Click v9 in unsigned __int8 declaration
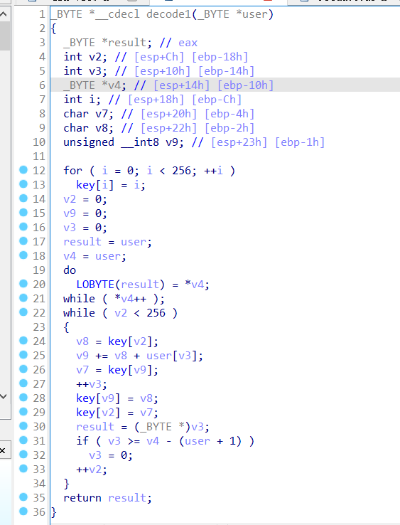400x525 pixels. pyautogui.click(x=172, y=142)
